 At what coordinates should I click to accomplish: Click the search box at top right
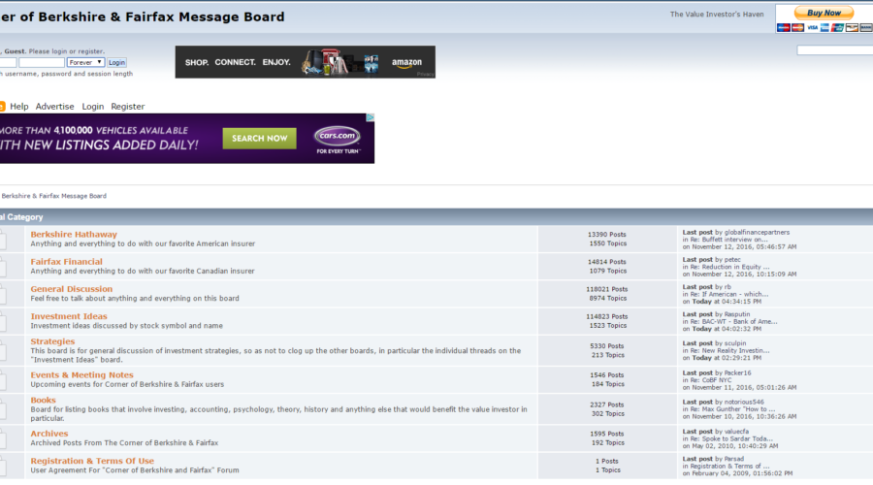[834, 50]
